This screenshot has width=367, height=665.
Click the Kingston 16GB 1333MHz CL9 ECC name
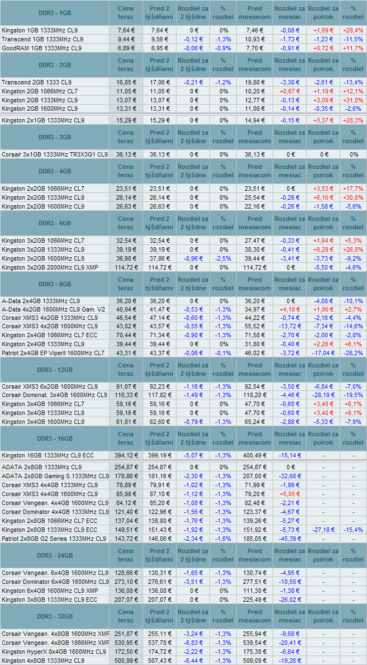tap(47, 455)
